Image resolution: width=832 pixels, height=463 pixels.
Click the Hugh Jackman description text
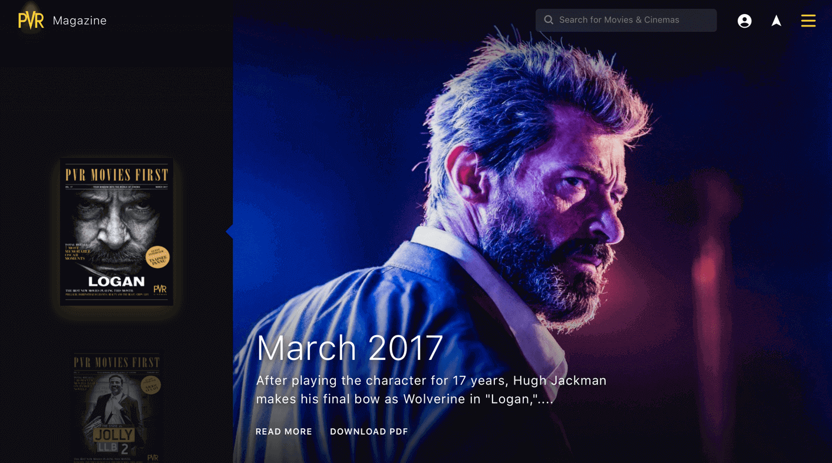[431, 390]
